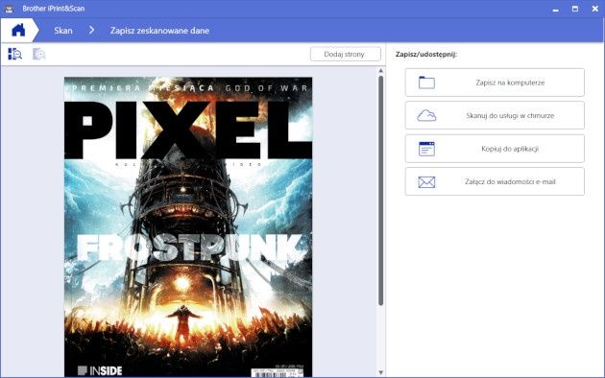Click the zoom in preview icon
Screen dimensions: 605x378
[x=39, y=54]
